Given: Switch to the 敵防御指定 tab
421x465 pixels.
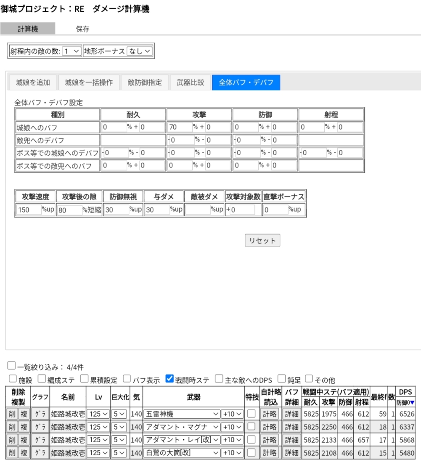Looking at the screenshot, I should (145, 82).
